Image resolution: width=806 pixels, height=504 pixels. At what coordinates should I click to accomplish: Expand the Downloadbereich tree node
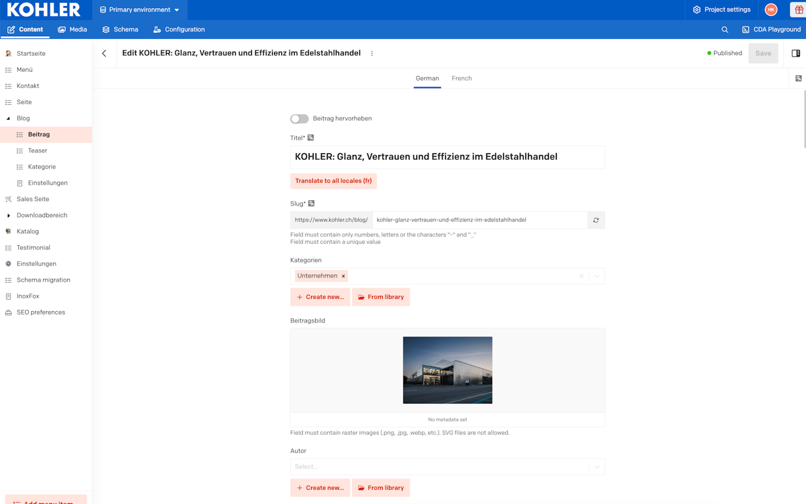click(8, 216)
